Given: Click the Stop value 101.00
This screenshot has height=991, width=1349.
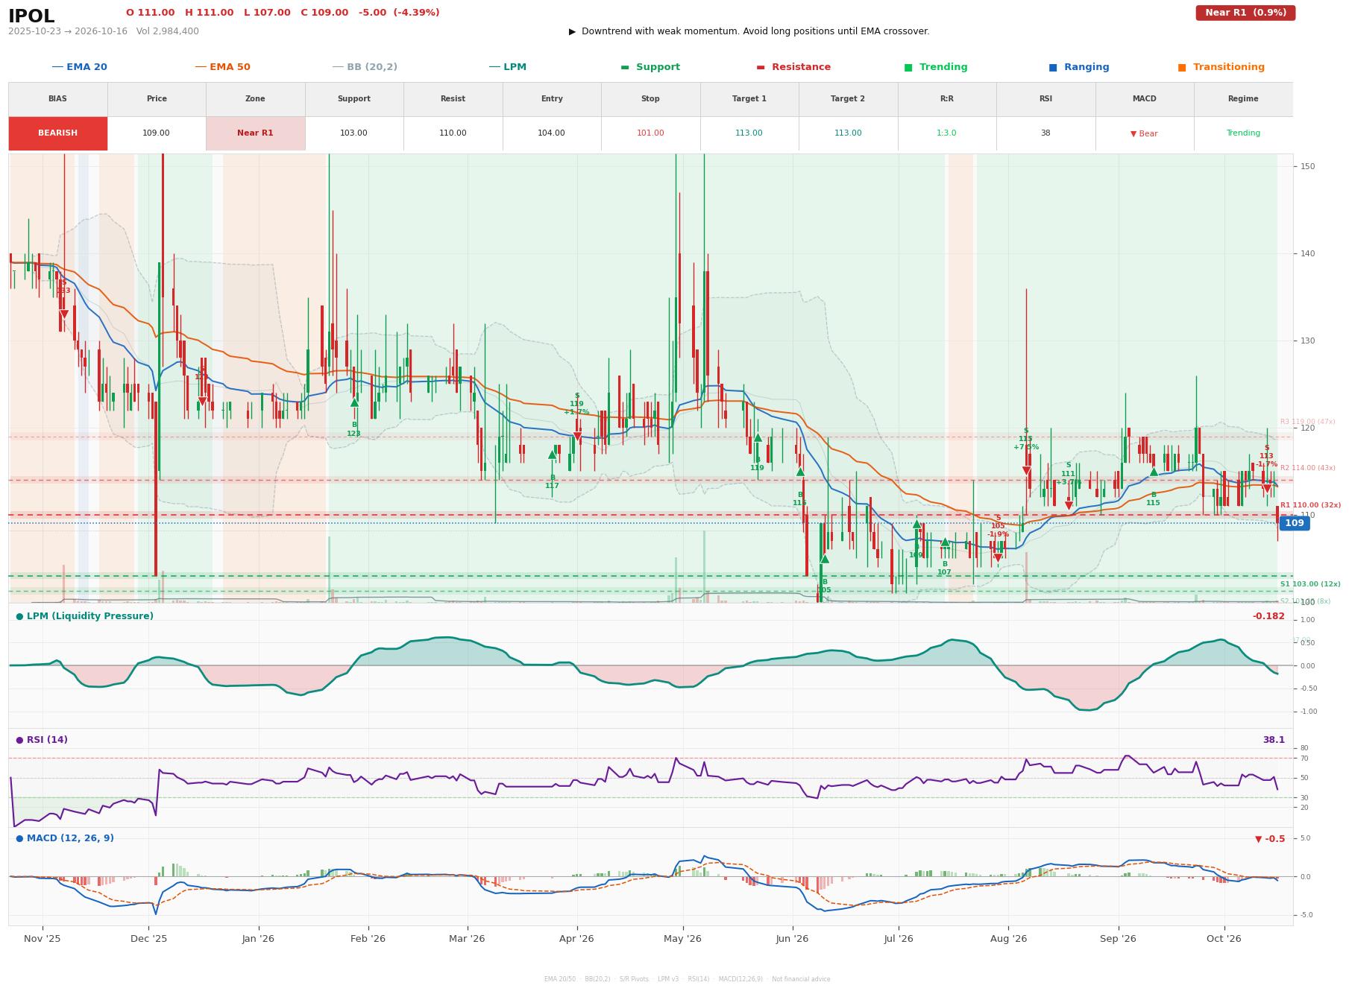Looking at the screenshot, I should [x=650, y=133].
